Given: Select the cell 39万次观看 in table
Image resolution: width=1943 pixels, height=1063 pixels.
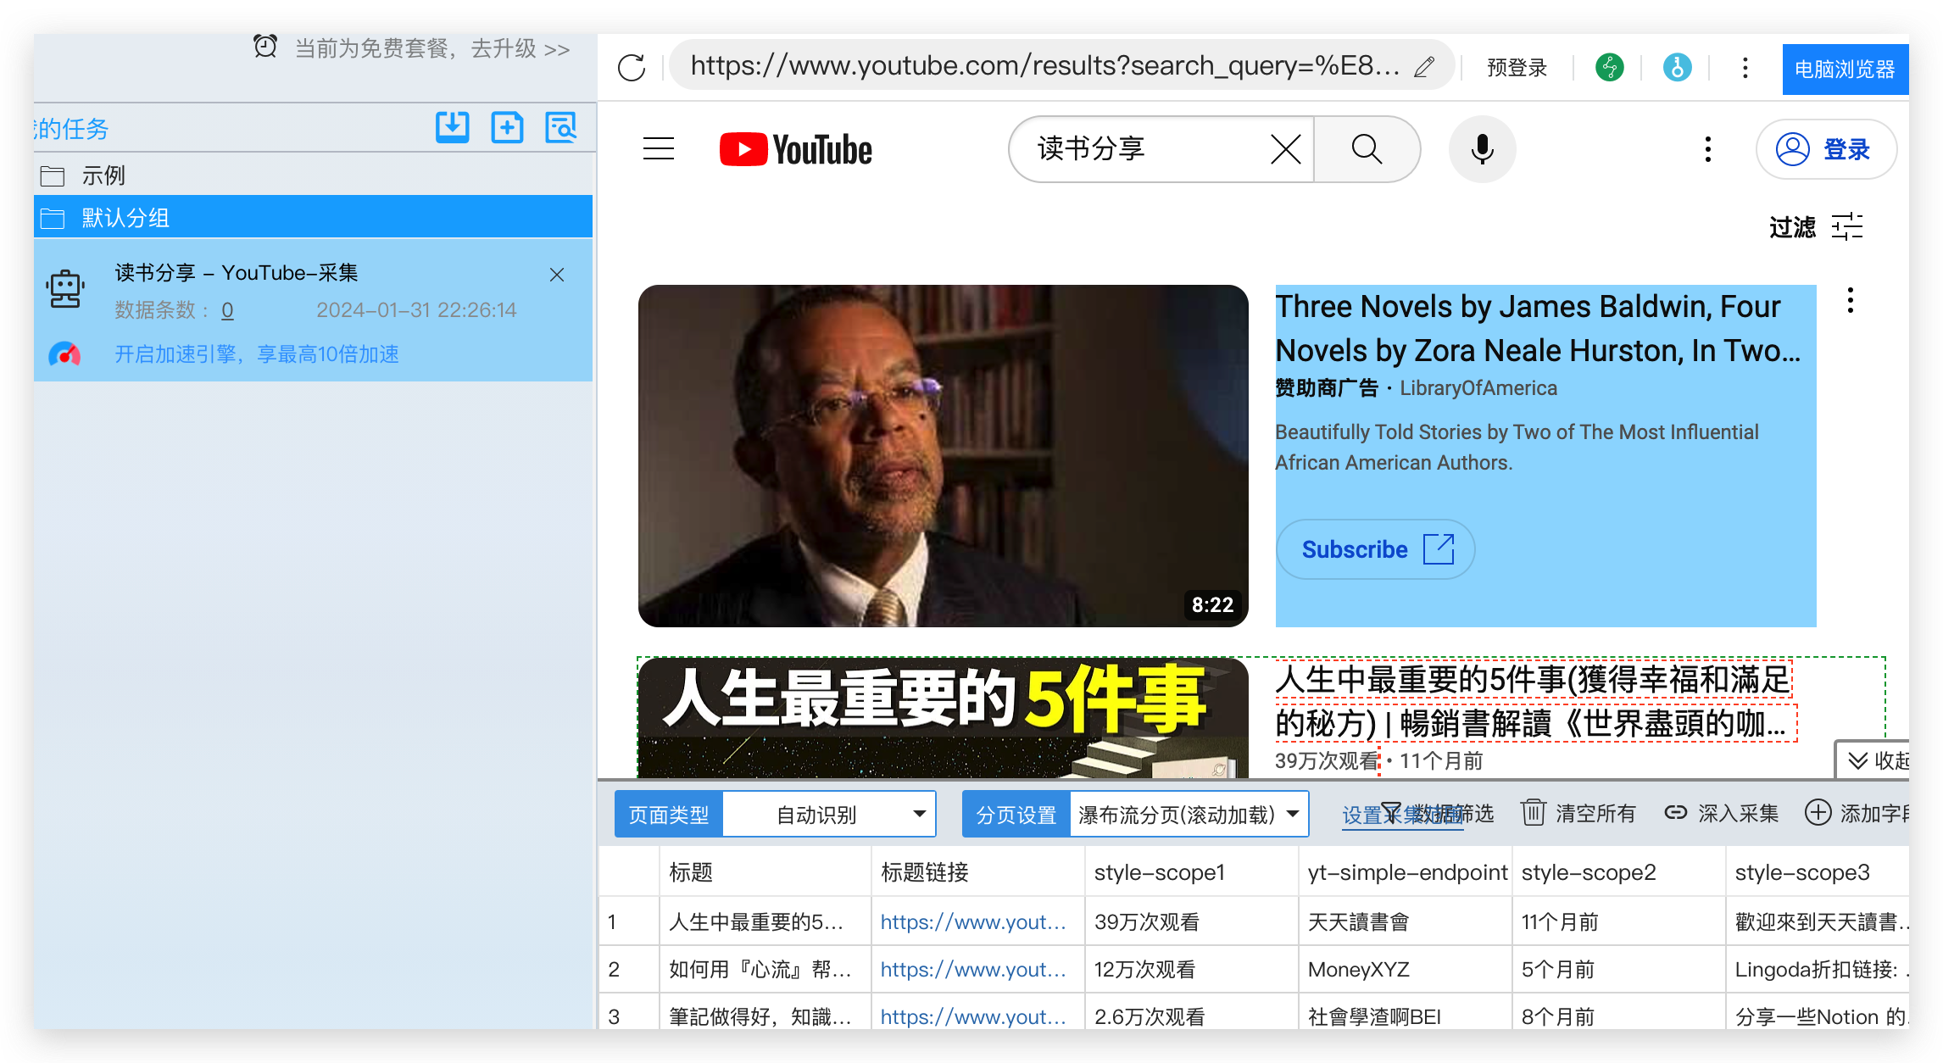Looking at the screenshot, I should (x=1191, y=921).
